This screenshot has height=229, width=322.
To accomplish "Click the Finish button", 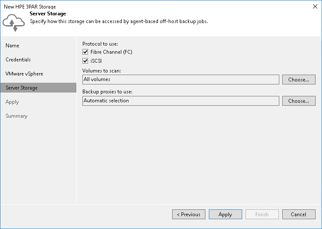I will 262,215.
